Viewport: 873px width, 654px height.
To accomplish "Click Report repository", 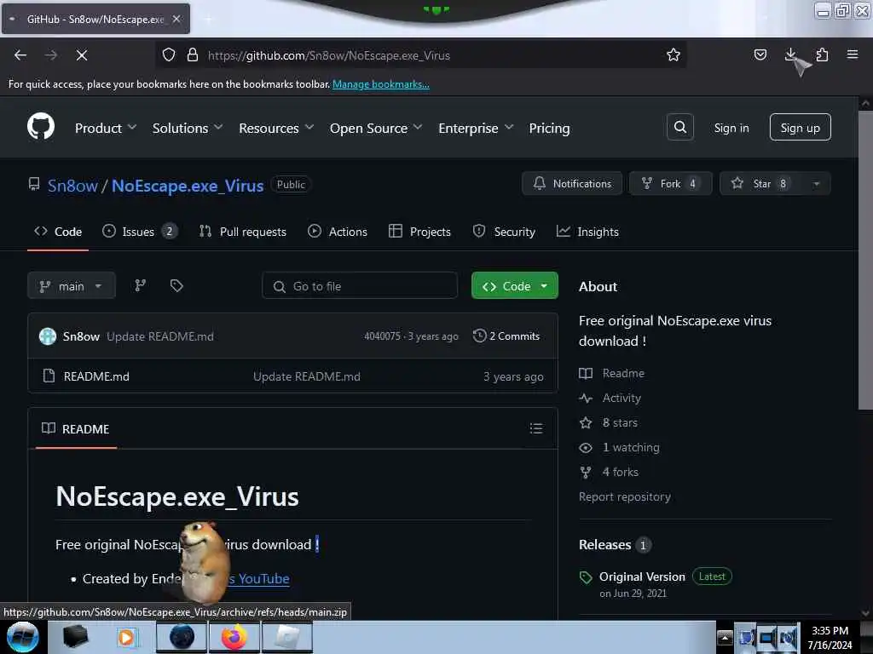I will (625, 496).
